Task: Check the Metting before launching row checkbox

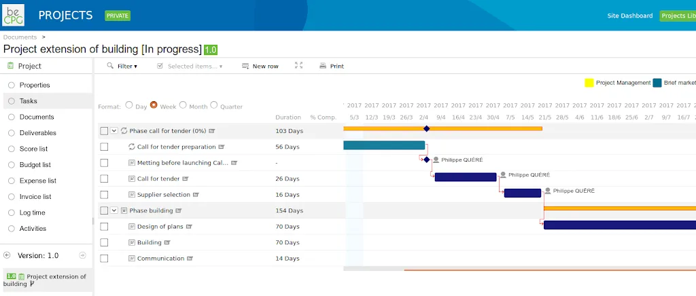Action: pos(104,163)
